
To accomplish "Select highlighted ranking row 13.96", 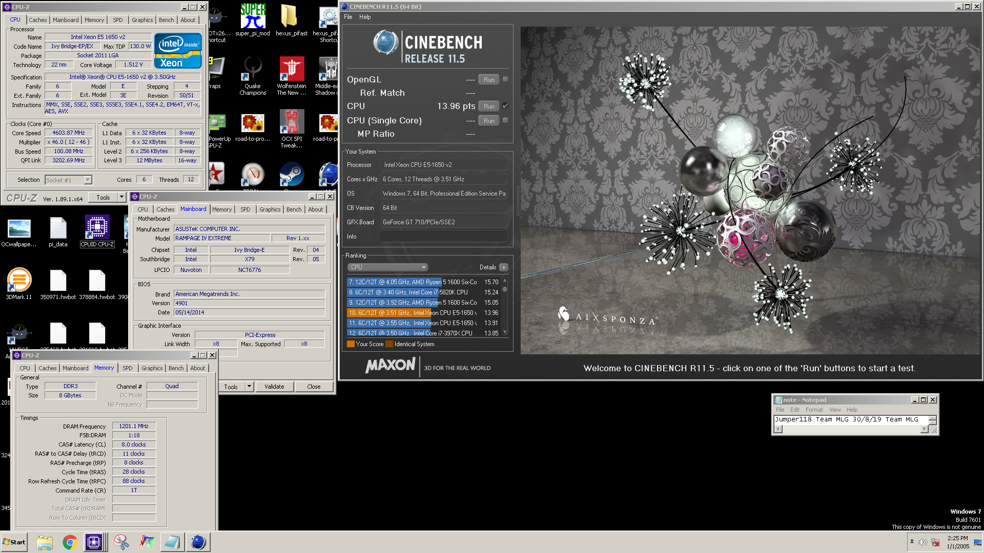I will 423,313.
